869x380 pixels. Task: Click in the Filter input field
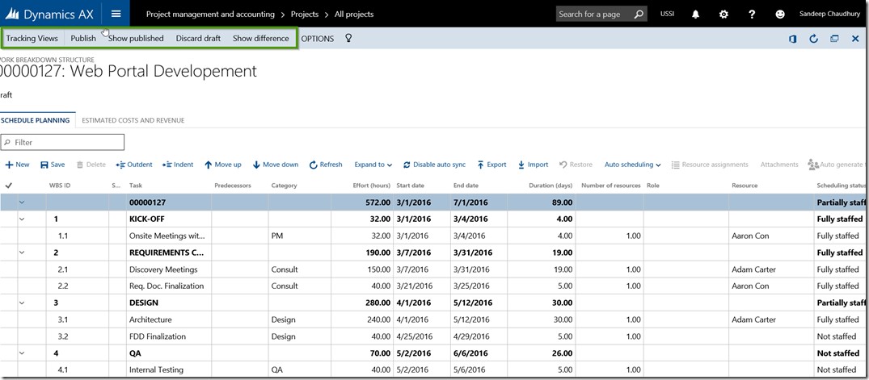(x=66, y=142)
